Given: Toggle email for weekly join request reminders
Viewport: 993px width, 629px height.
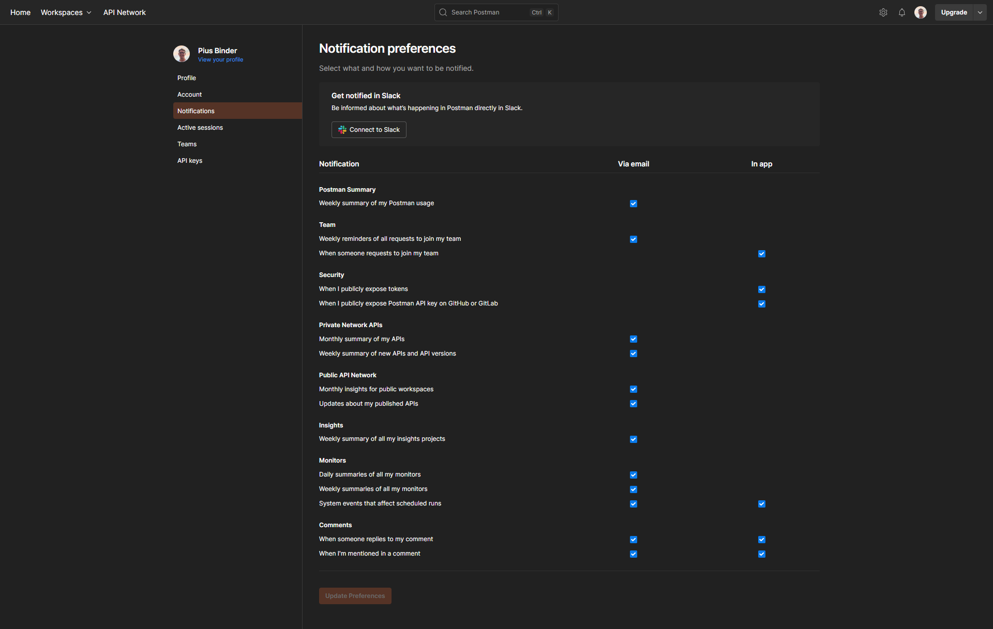Looking at the screenshot, I should (x=634, y=239).
